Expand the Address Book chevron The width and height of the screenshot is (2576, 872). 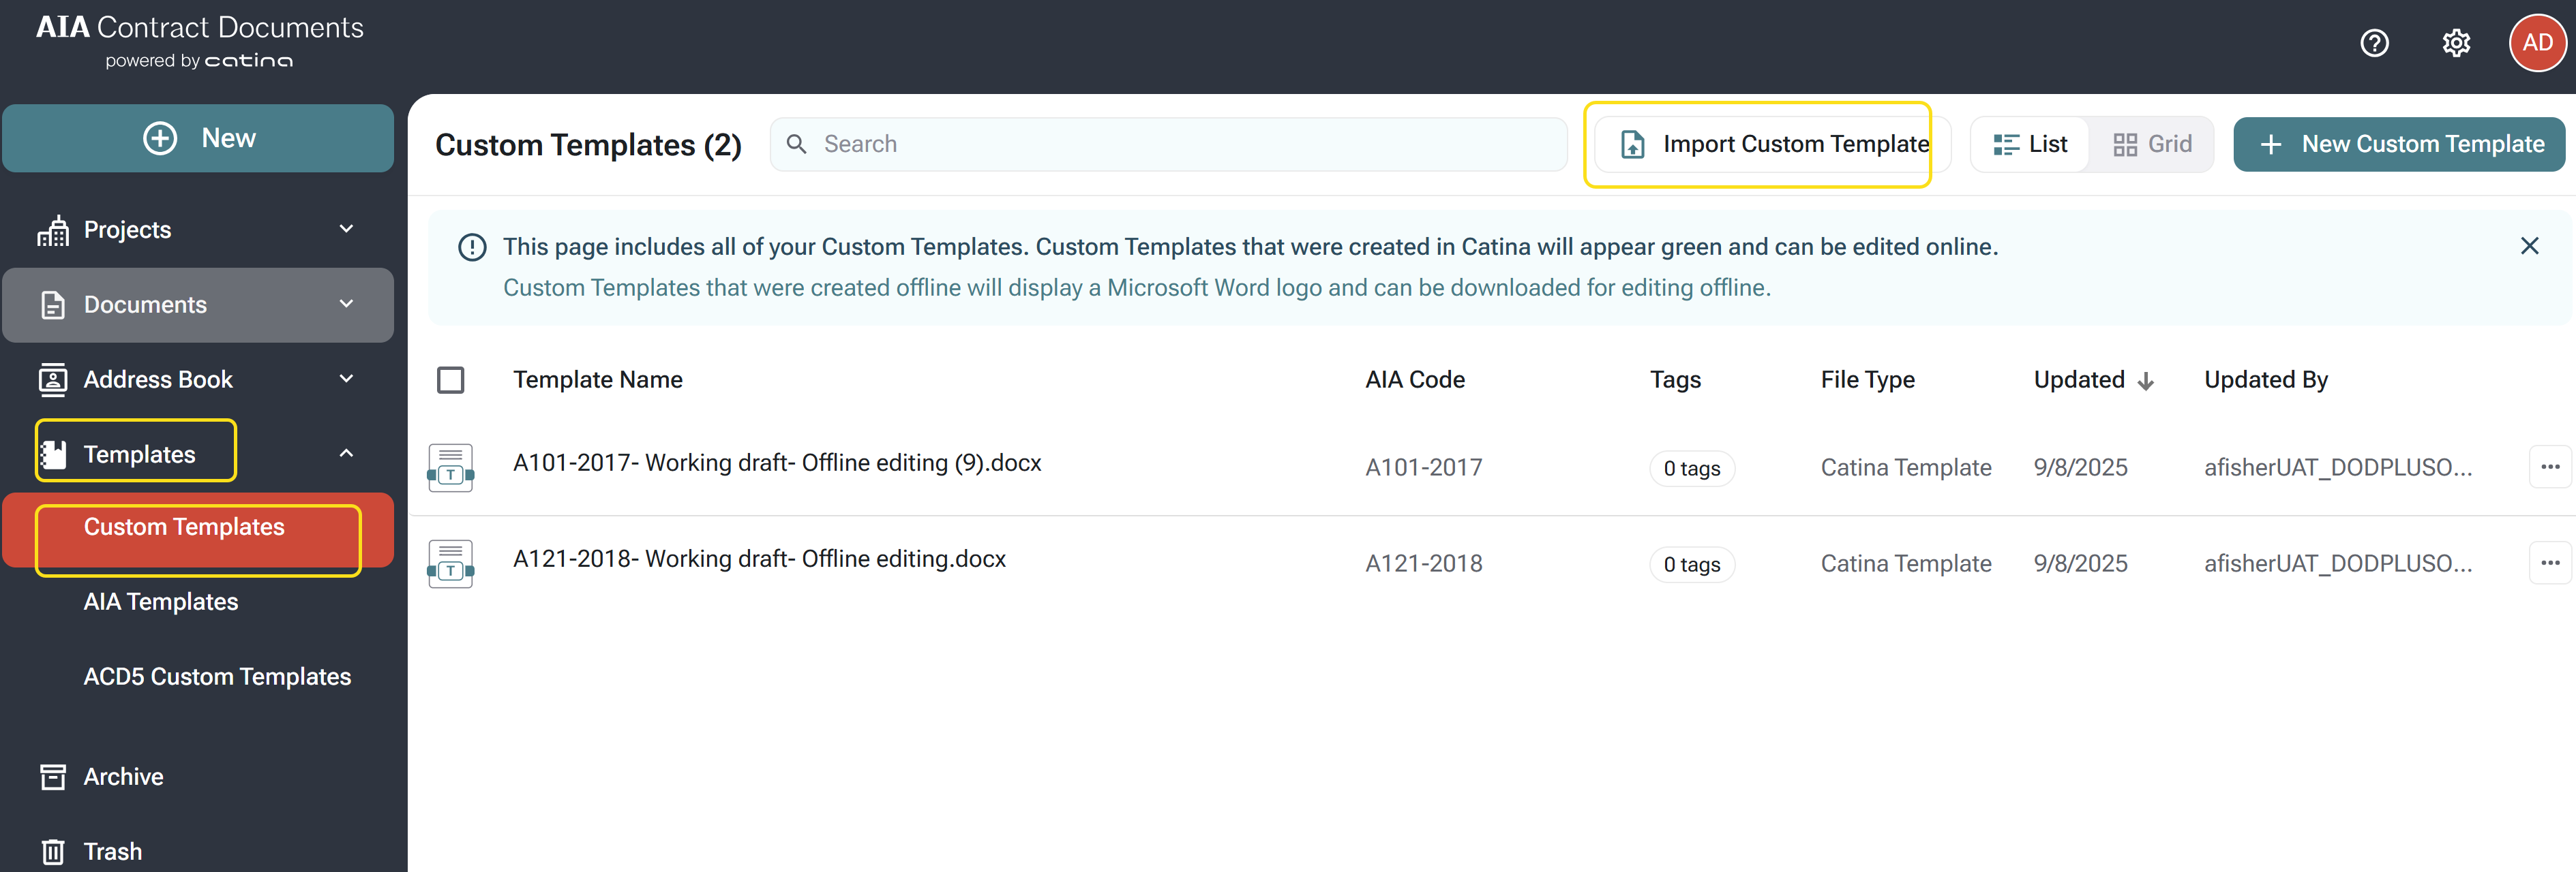(346, 379)
